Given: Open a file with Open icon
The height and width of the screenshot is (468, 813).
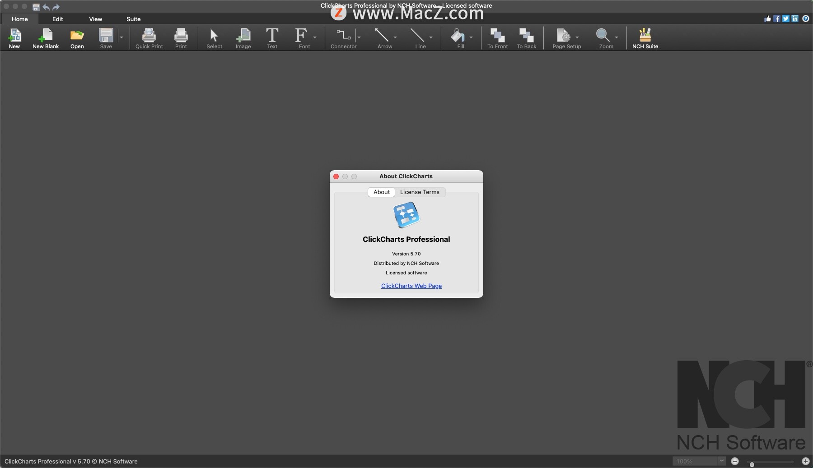Looking at the screenshot, I should [x=77, y=38].
